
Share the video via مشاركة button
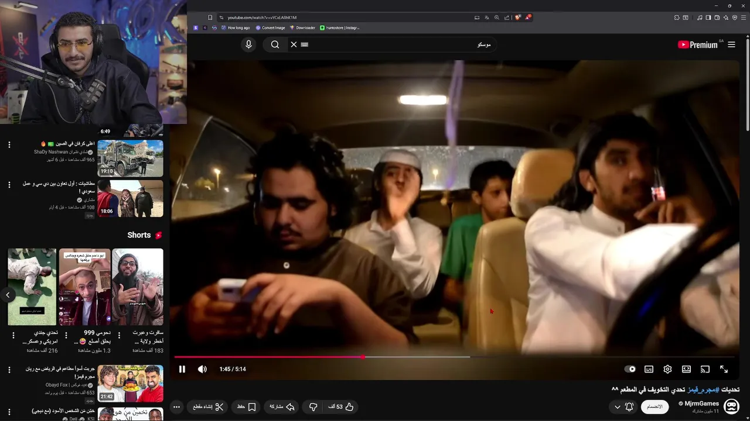(x=281, y=407)
